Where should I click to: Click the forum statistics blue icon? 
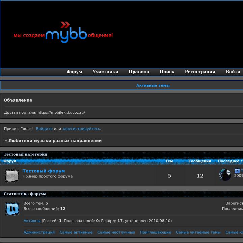coord(12,209)
